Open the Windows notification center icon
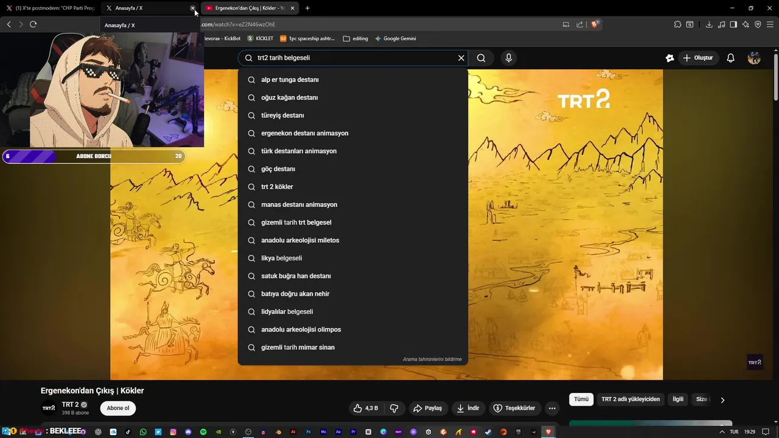Viewport: 779px width, 438px height. point(766,432)
